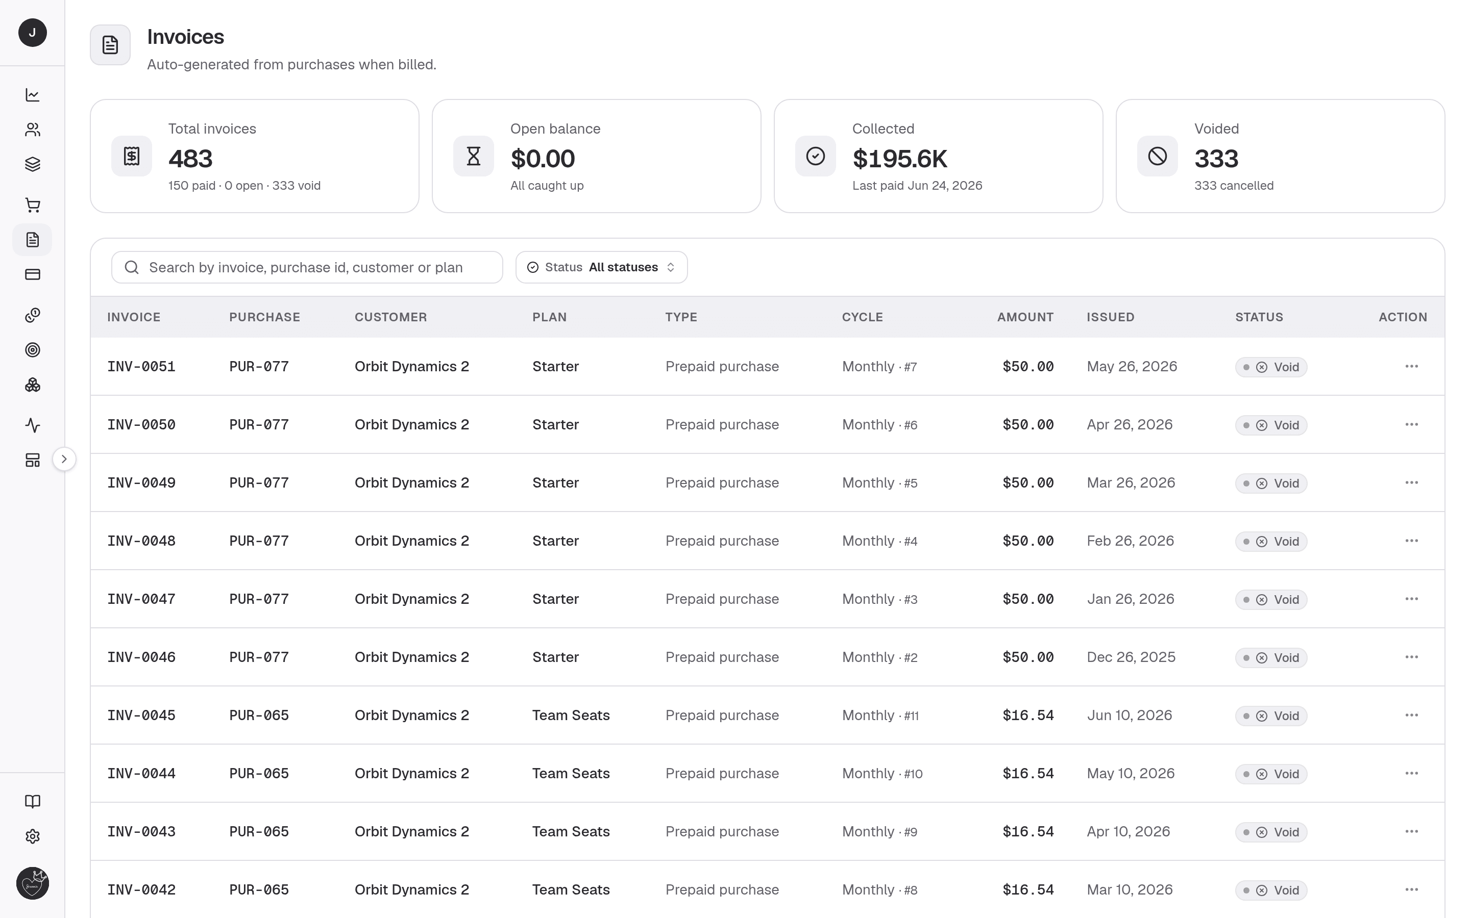
Task: Focus the invoice search input field
Action: tap(307, 267)
